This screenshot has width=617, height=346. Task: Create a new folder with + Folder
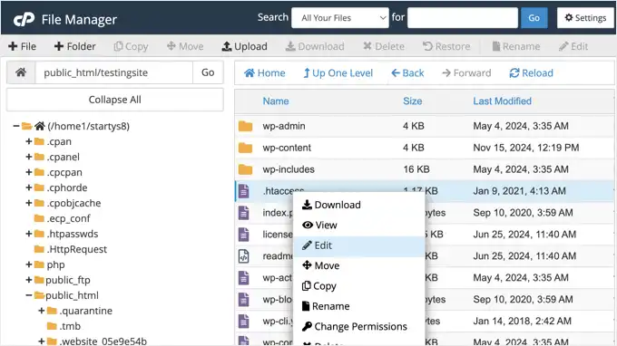click(x=74, y=46)
